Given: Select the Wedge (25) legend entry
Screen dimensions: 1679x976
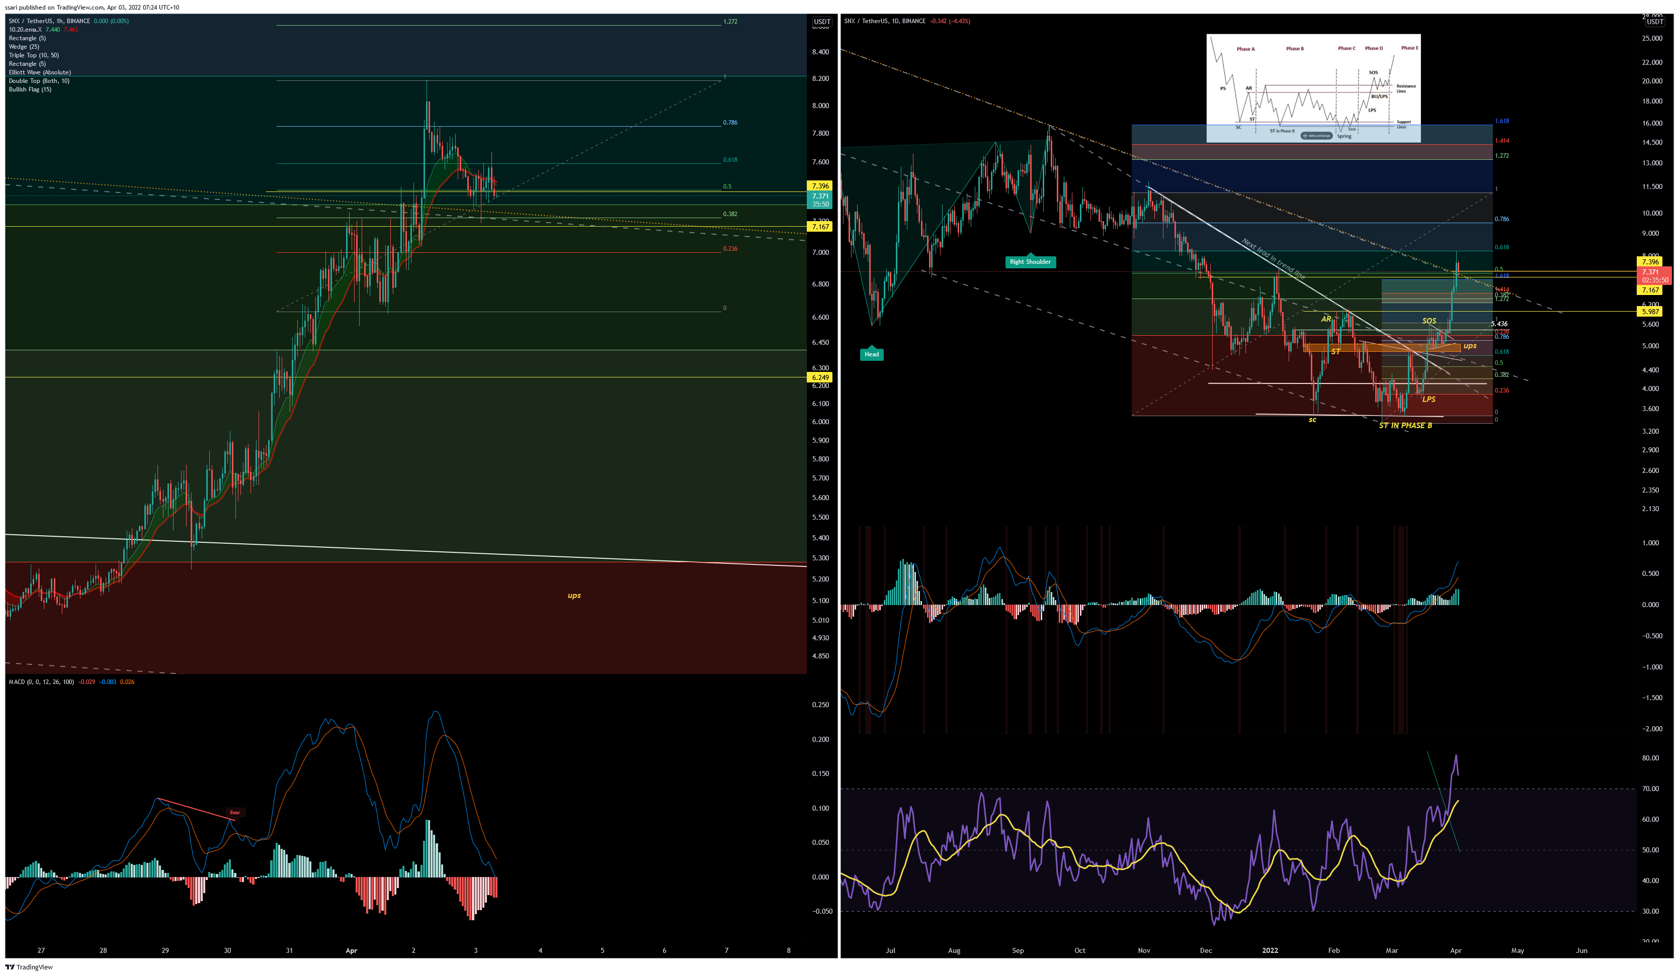Looking at the screenshot, I should [x=24, y=47].
